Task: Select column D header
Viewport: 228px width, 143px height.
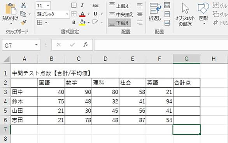Action: pos(105,59)
